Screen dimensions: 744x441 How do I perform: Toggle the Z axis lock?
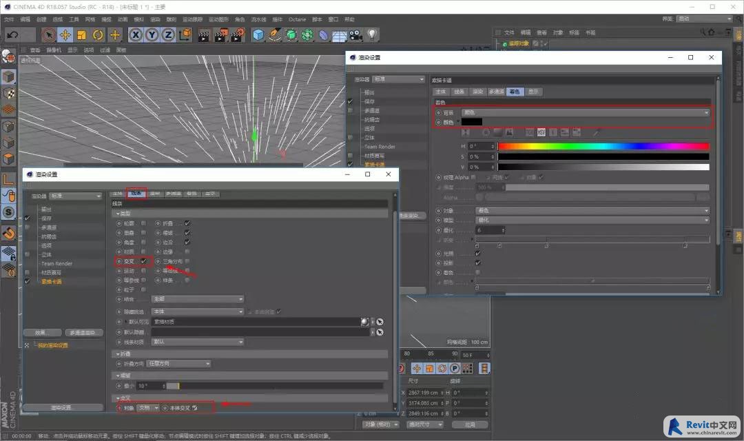click(169, 34)
